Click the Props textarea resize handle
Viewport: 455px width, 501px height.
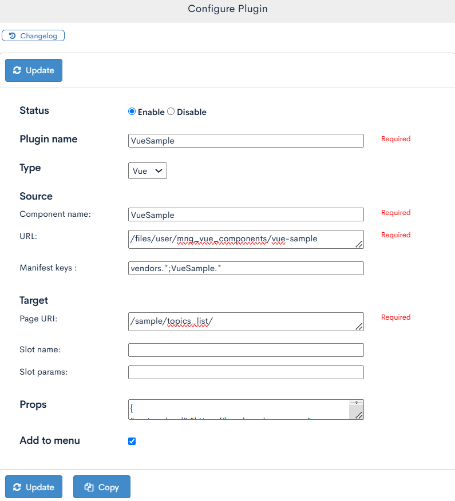point(359,415)
